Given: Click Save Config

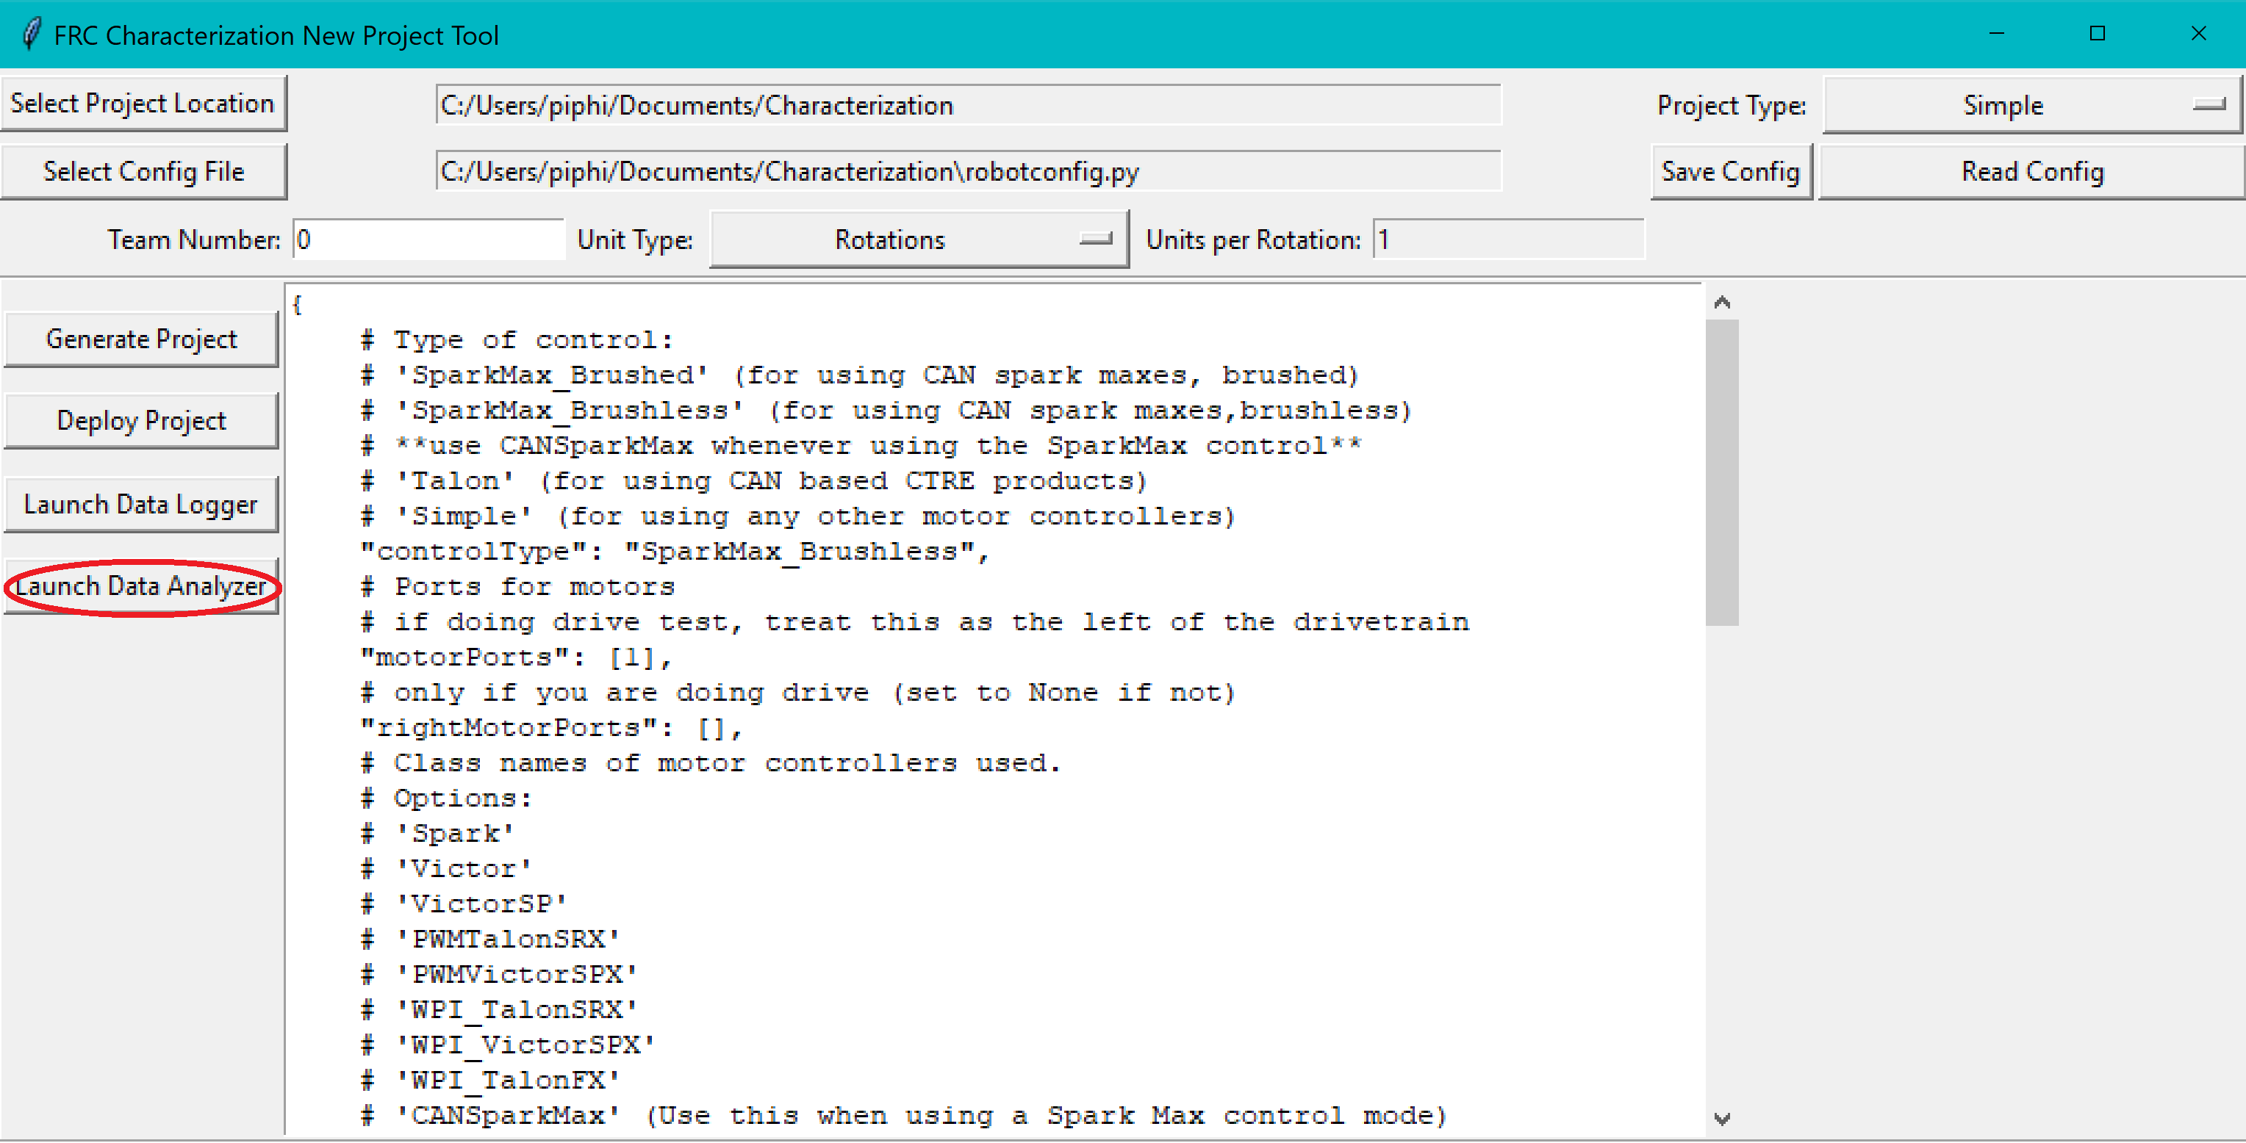Looking at the screenshot, I should (x=1731, y=172).
